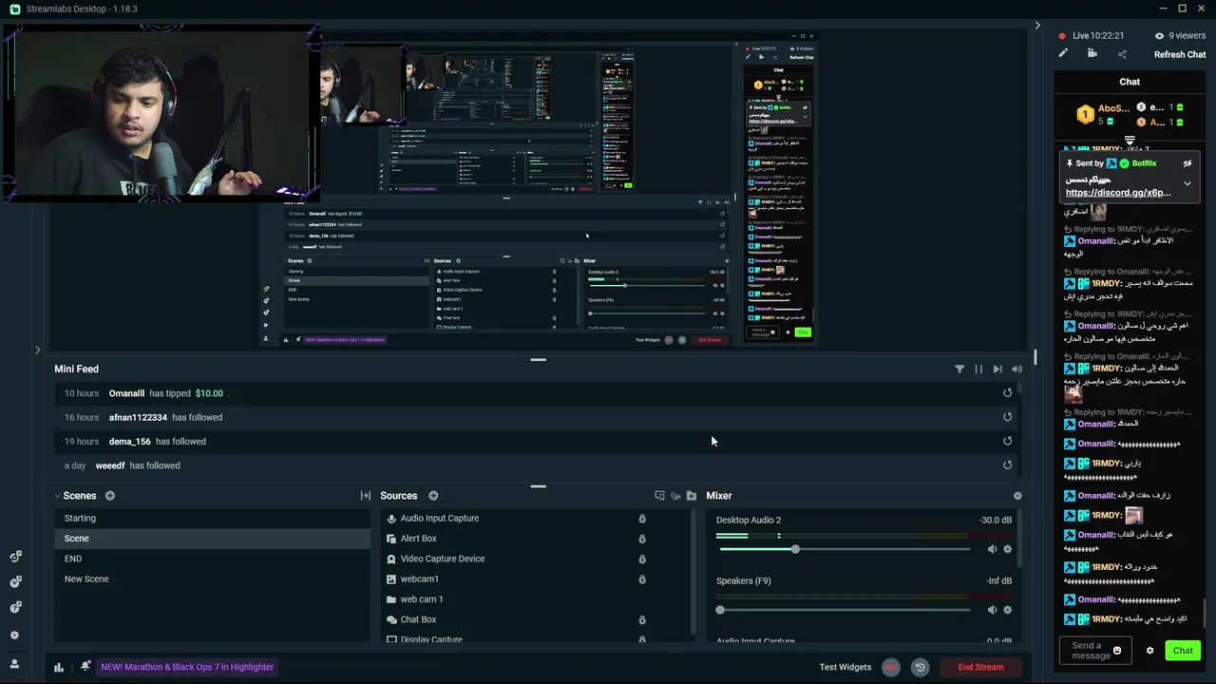This screenshot has width=1216, height=684.
Task: Select the scene named Scene
Action: [212, 539]
